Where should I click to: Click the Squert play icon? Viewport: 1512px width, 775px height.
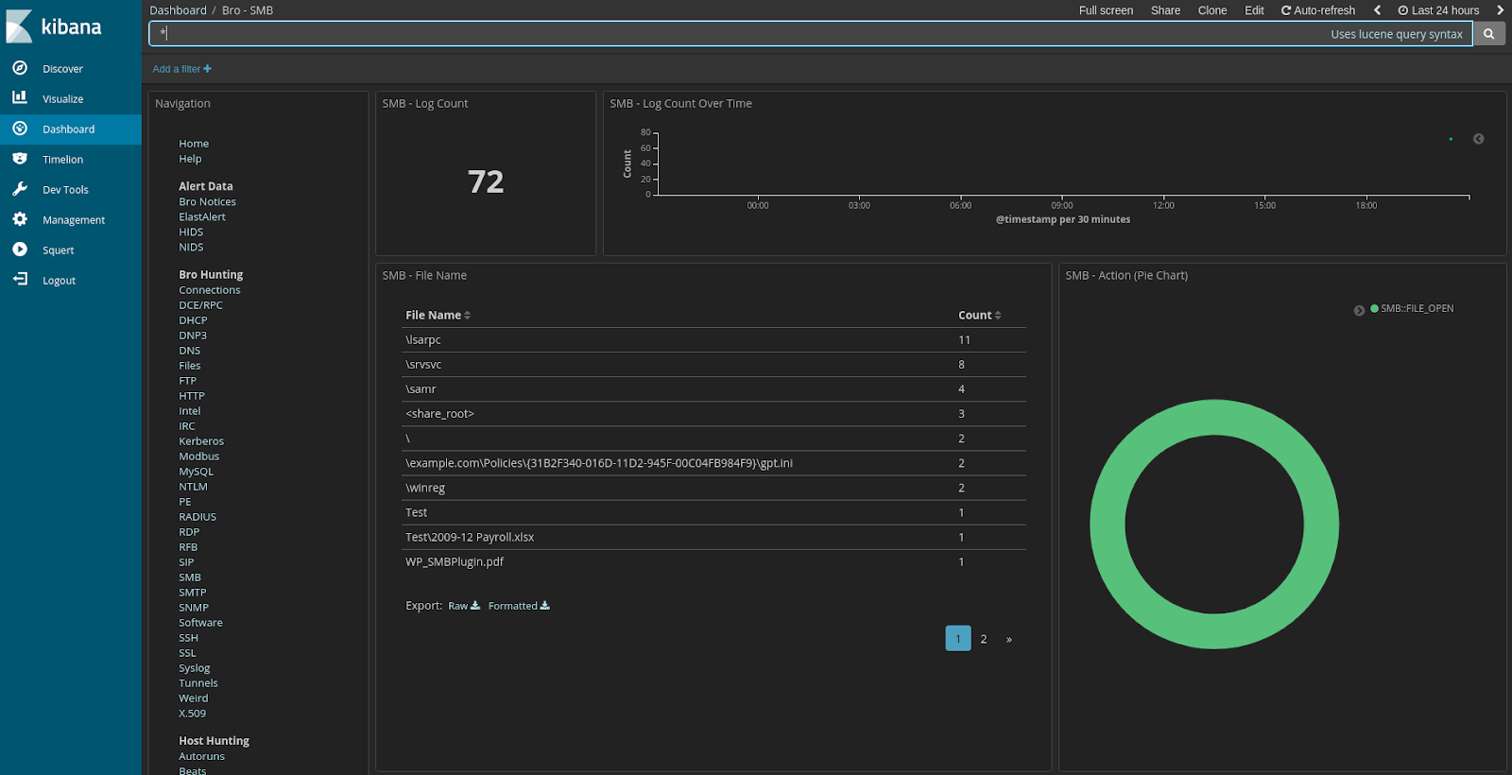coord(20,250)
